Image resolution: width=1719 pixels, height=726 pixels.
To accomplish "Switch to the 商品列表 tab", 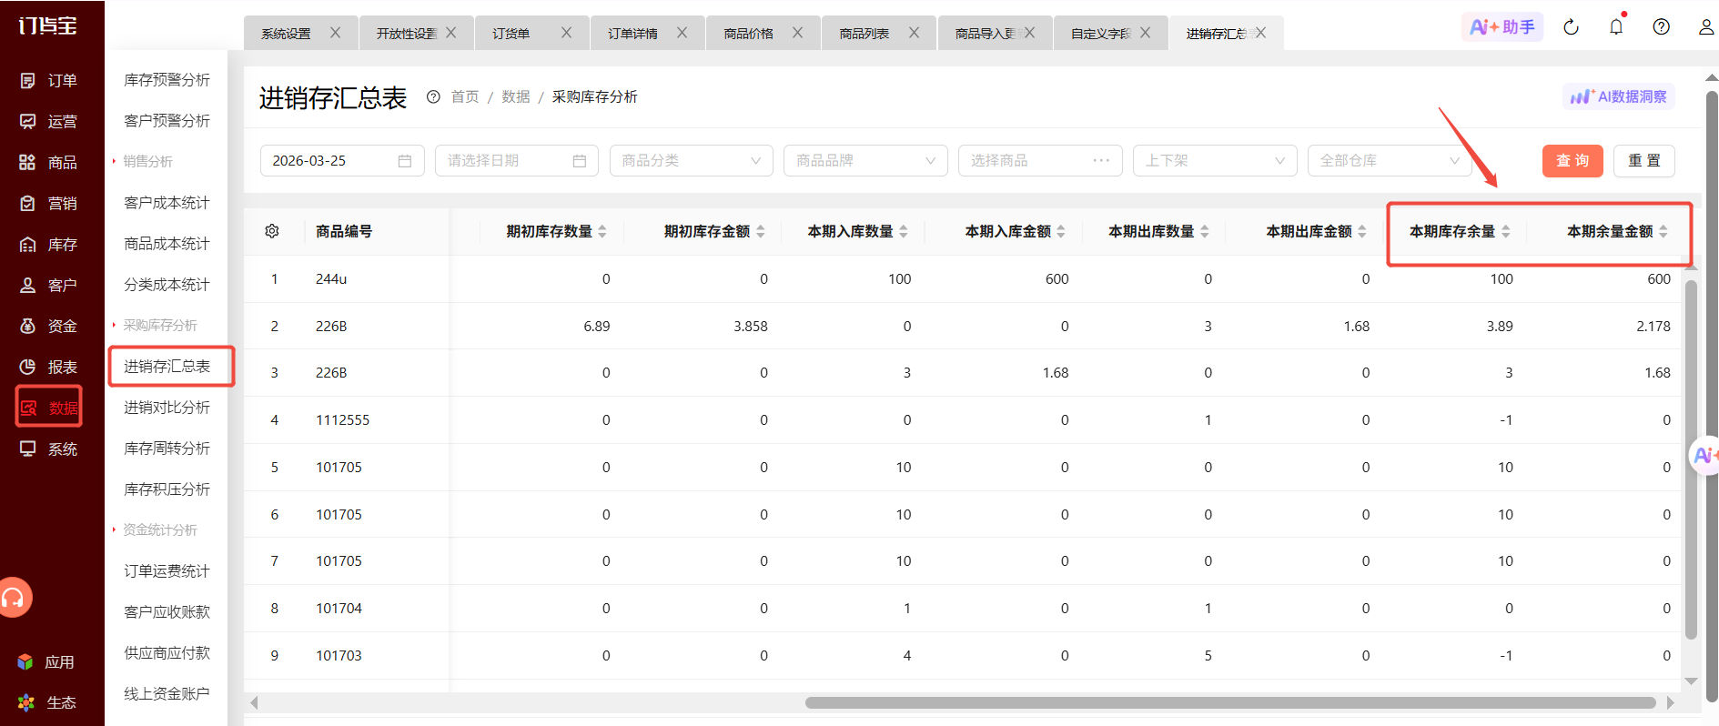I will coord(864,34).
